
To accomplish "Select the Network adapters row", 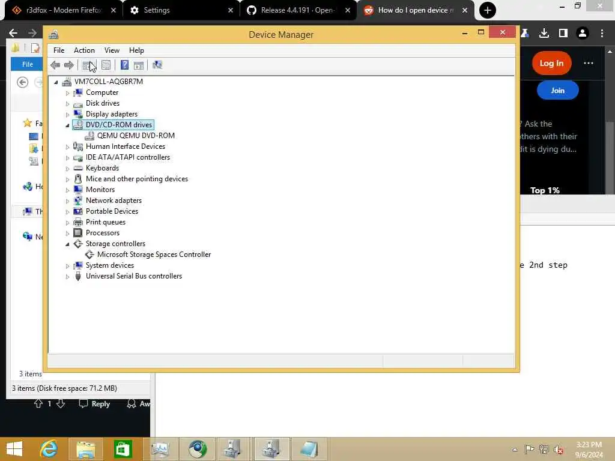I will 114,200.
